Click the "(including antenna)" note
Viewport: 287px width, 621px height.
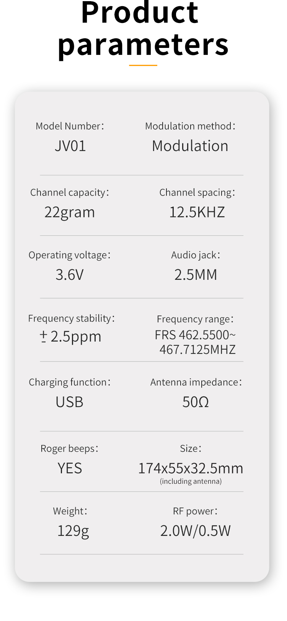tap(191, 481)
